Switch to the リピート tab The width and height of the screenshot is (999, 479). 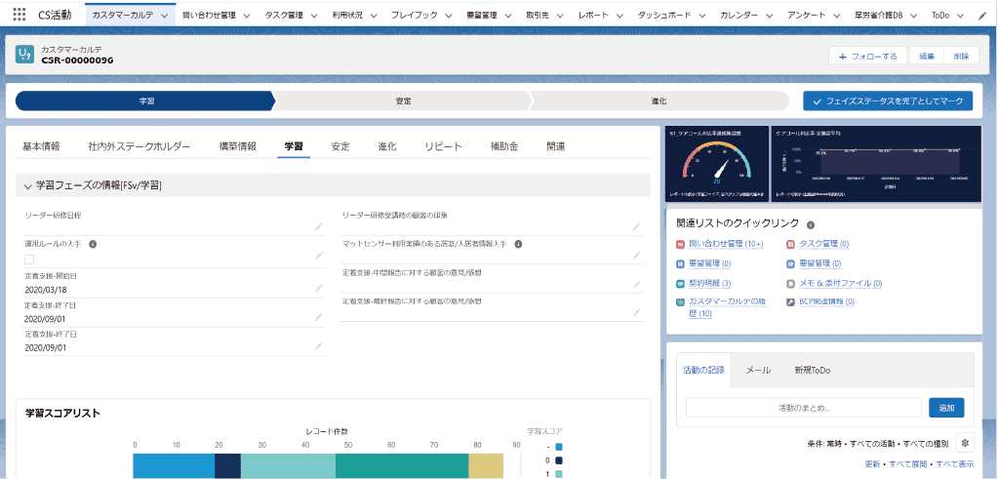(x=444, y=146)
